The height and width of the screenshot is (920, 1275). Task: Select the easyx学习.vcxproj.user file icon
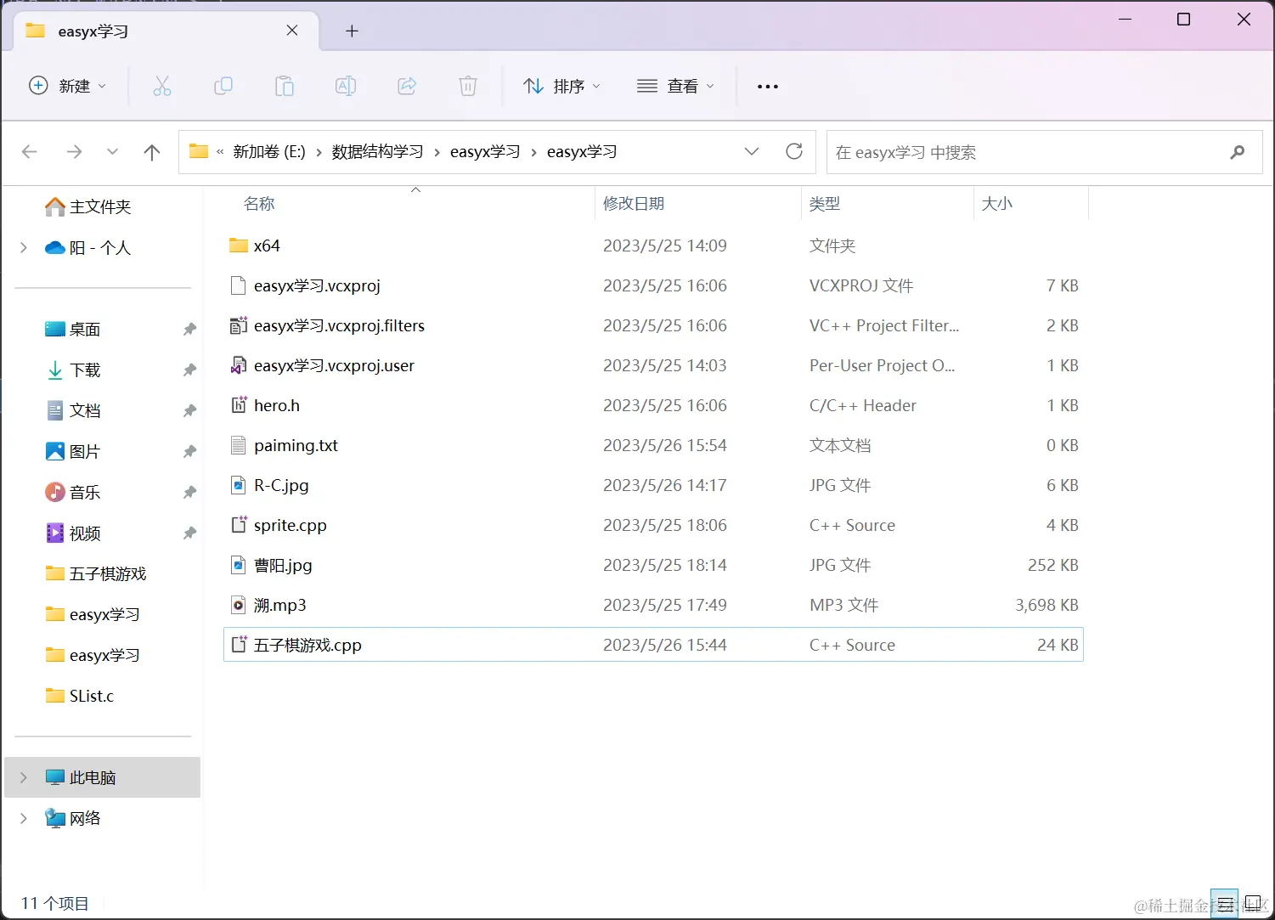click(x=239, y=365)
